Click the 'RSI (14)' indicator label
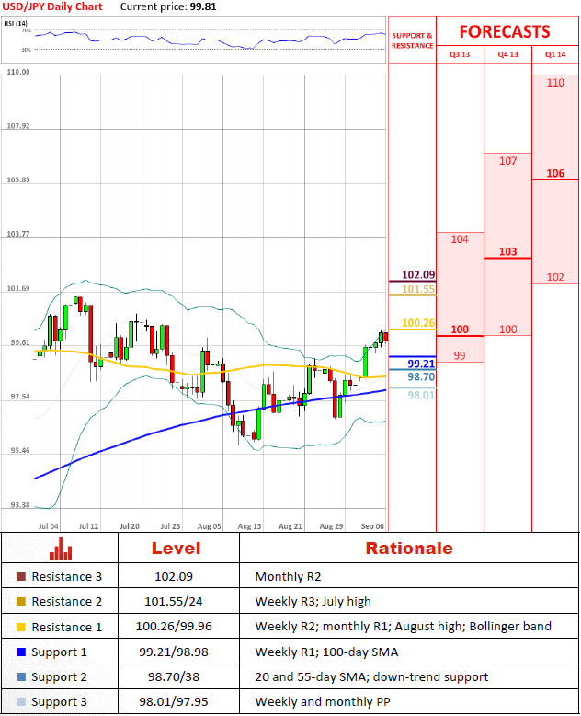Viewport: 581px width, 716px height. pyautogui.click(x=16, y=23)
